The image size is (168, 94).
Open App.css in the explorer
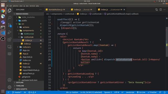(26, 50)
